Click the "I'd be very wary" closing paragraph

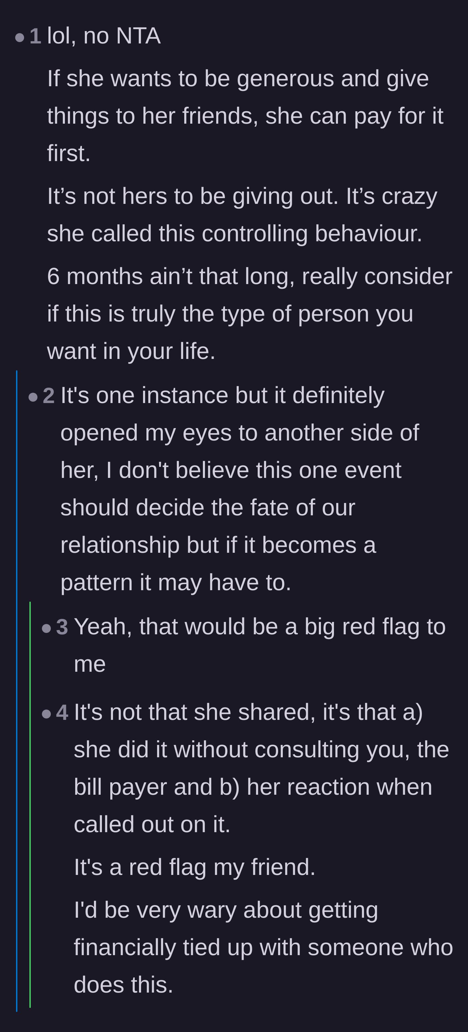point(263,947)
